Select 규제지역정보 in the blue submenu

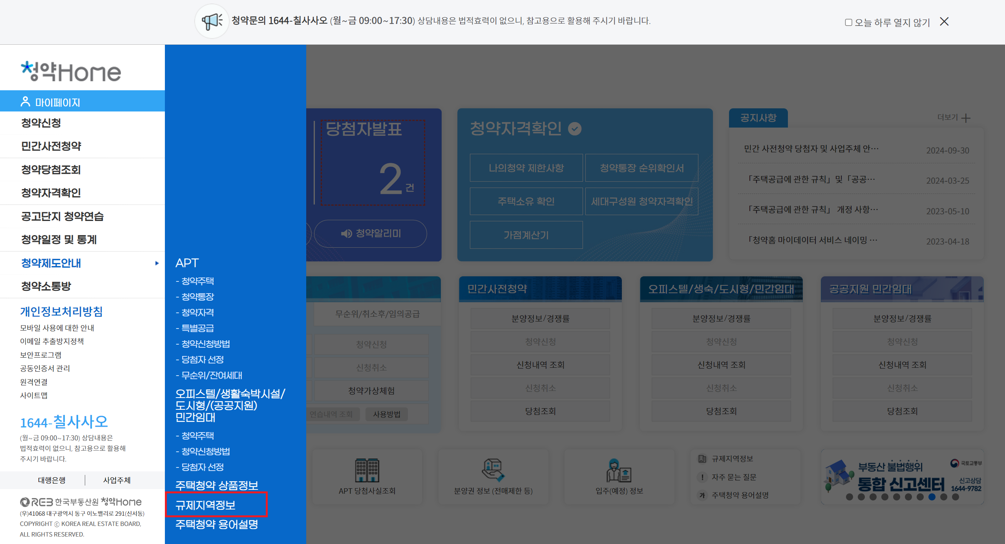click(x=205, y=505)
